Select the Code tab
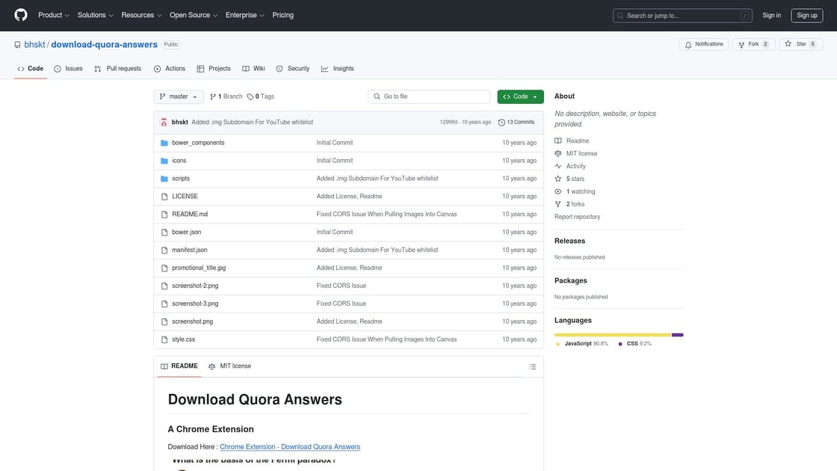The width and height of the screenshot is (837, 471). point(31,68)
